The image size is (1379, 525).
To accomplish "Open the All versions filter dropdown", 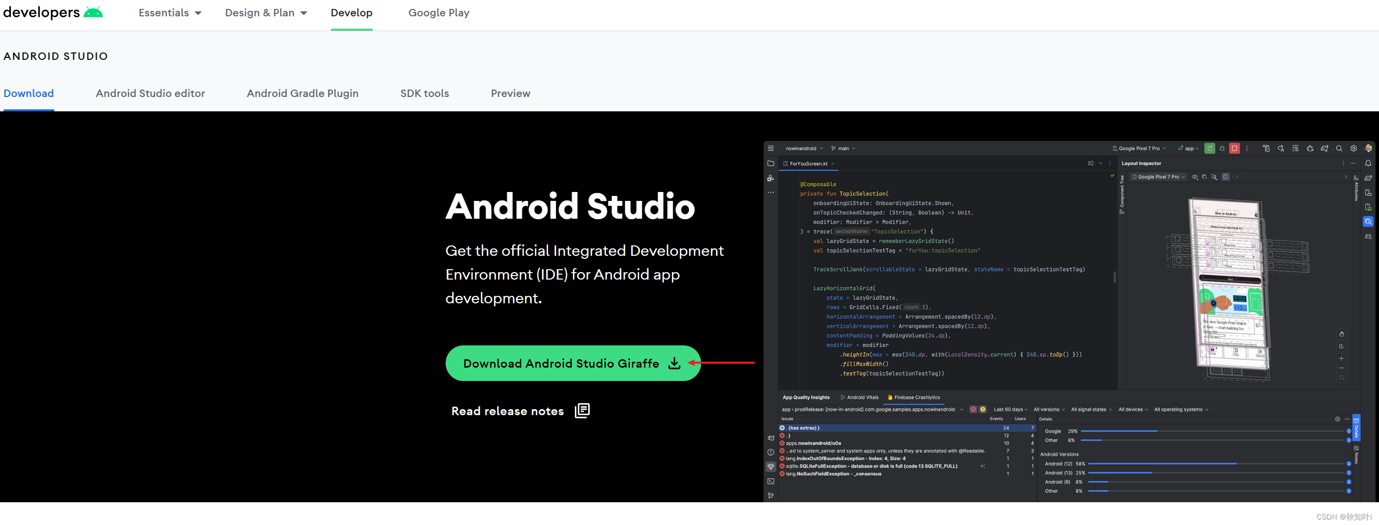I will [x=1049, y=409].
